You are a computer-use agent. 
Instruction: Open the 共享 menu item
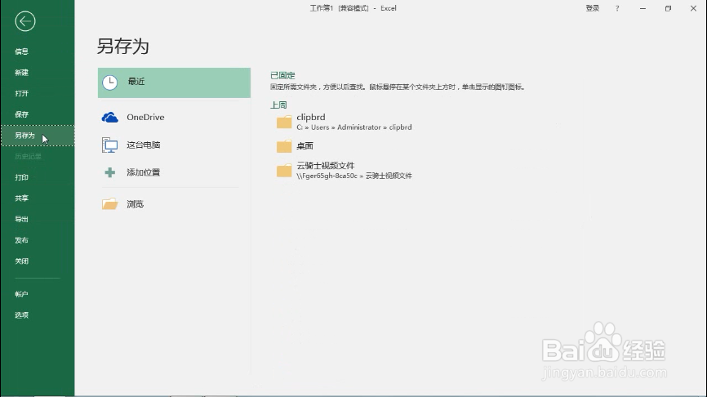(22, 198)
